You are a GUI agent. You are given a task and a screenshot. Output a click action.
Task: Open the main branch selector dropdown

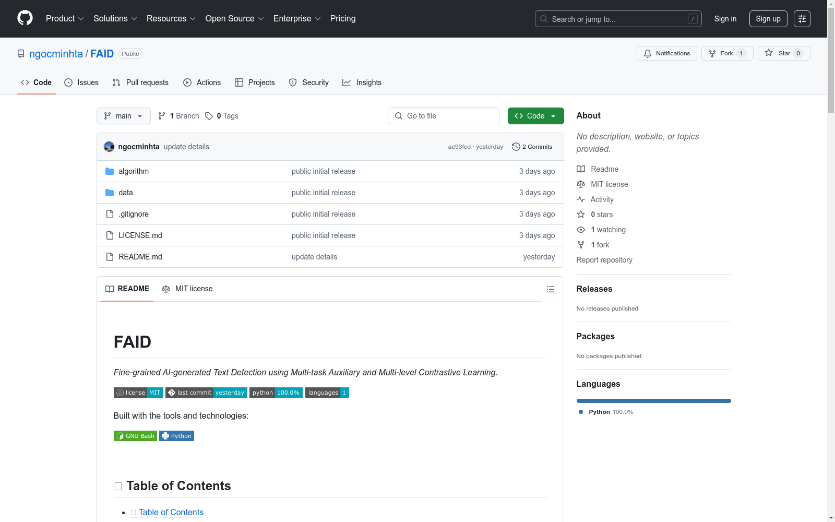124,116
